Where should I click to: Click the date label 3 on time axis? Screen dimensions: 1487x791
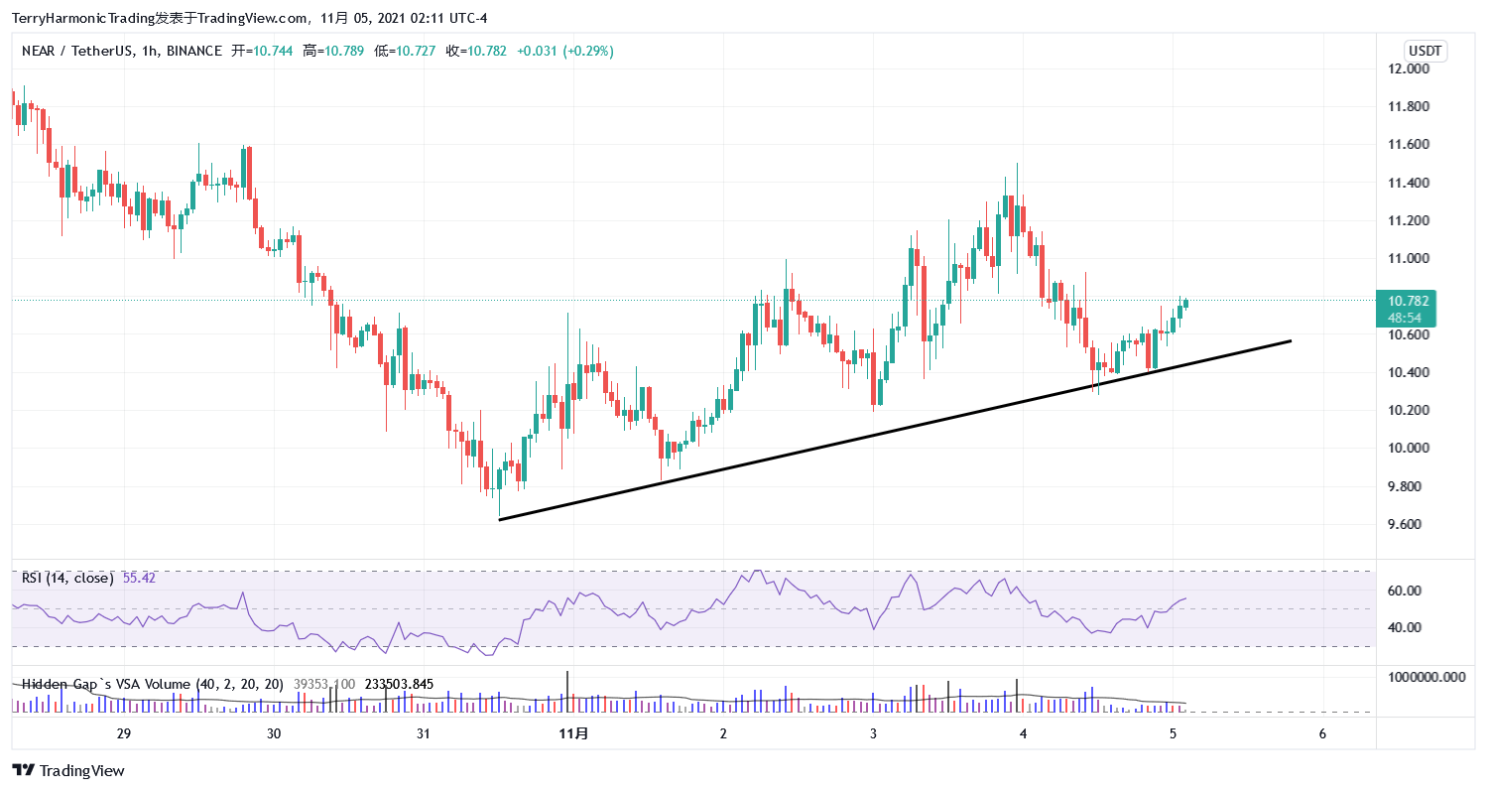point(873,733)
